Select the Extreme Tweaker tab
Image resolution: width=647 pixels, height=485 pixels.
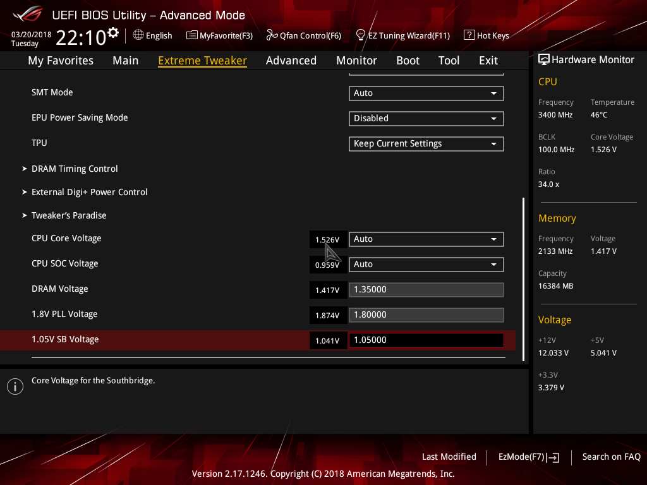pos(202,61)
